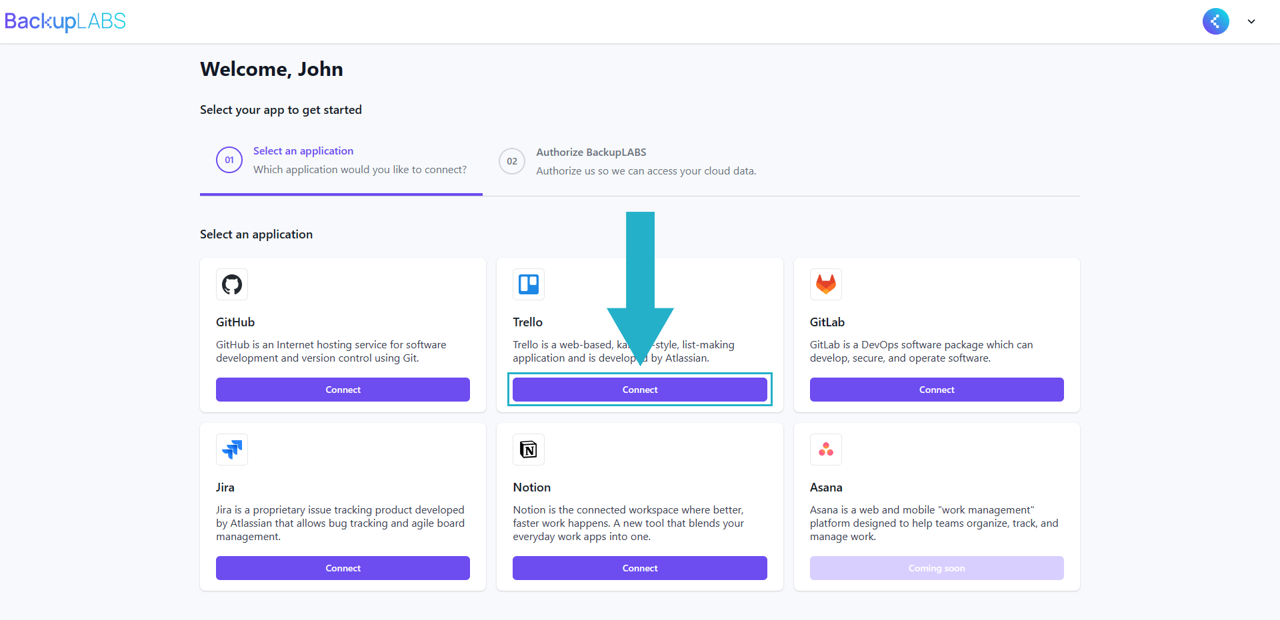Connect the Jira application
Viewport: 1280px width, 620px height.
coord(343,568)
